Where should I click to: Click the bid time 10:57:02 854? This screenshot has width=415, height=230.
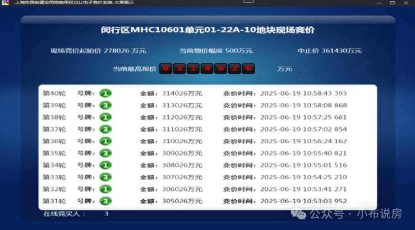point(325,129)
